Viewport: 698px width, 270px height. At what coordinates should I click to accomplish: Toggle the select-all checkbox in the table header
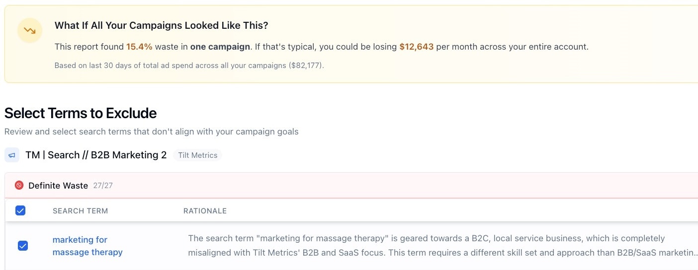pyautogui.click(x=20, y=210)
